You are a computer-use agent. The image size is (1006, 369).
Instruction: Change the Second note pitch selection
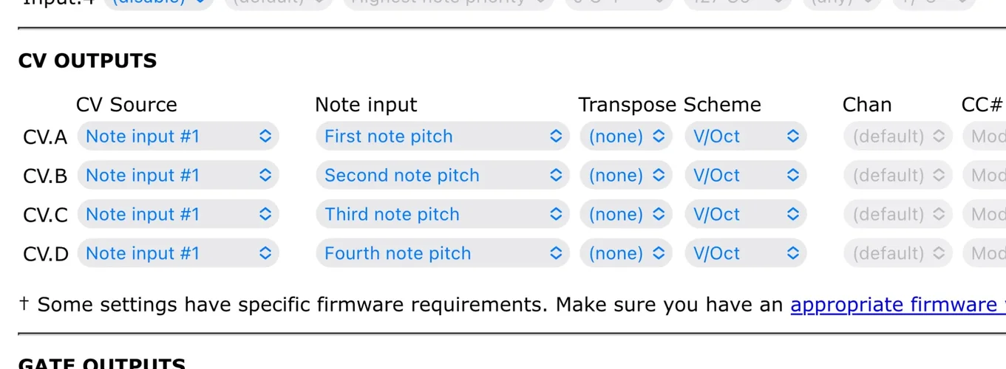[442, 176]
